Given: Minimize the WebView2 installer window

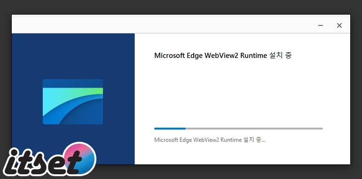Looking at the screenshot, I should pyautogui.click(x=321, y=25).
